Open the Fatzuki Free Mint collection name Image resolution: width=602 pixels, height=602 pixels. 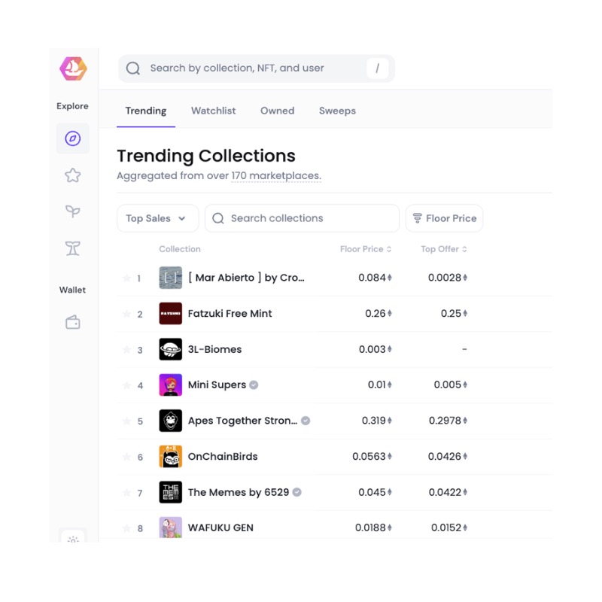click(x=230, y=314)
